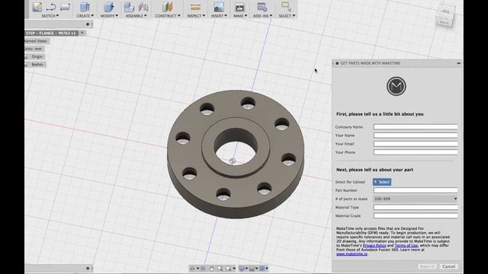Click the STEP FLANGE component options button
The image size is (488, 274).
point(82,33)
